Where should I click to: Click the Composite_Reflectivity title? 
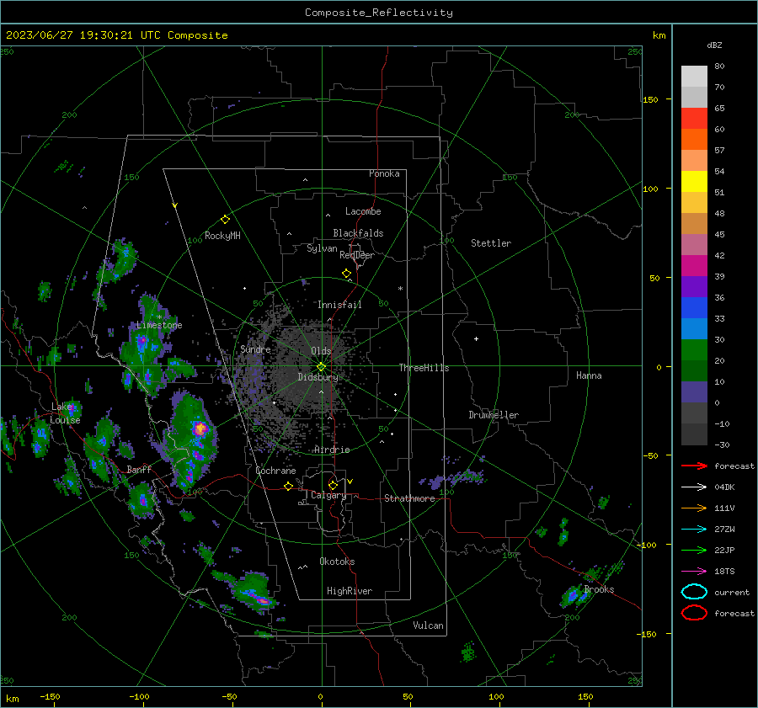pyautogui.click(x=378, y=13)
